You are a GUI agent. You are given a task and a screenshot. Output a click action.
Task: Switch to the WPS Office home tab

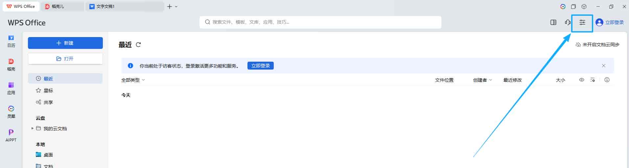pyautogui.click(x=21, y=7)
